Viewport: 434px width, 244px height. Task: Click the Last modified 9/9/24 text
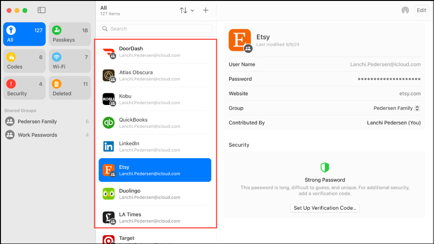point(277,44)
